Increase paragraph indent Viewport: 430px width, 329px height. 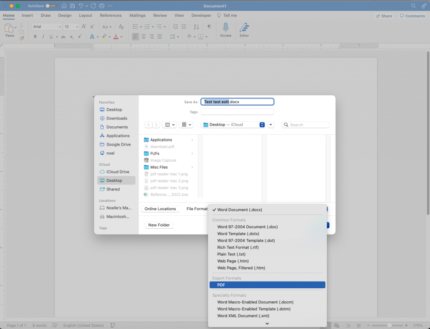[184, 26]
